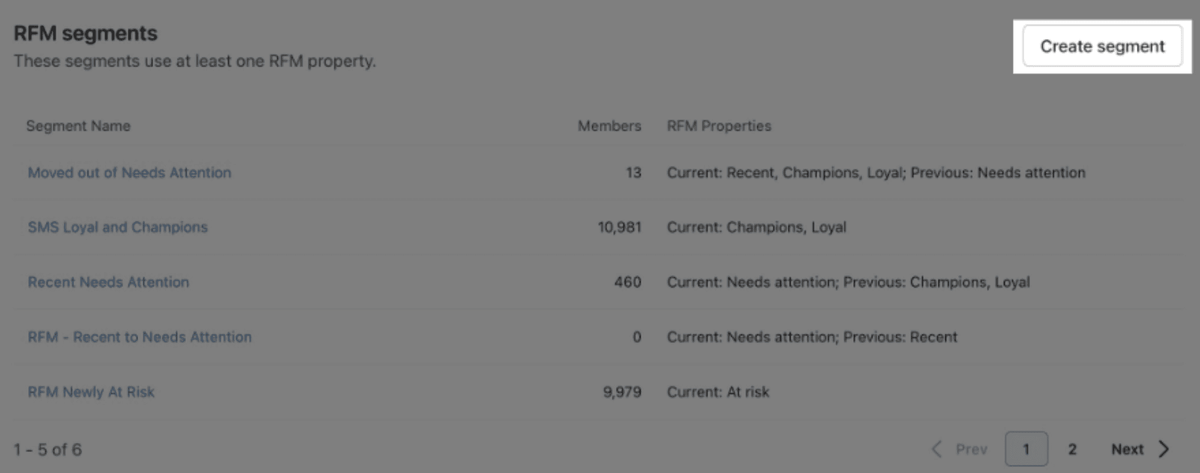Select page 2 in pagination
The image size is (1200, 473).
click(x=1072, y=449)
